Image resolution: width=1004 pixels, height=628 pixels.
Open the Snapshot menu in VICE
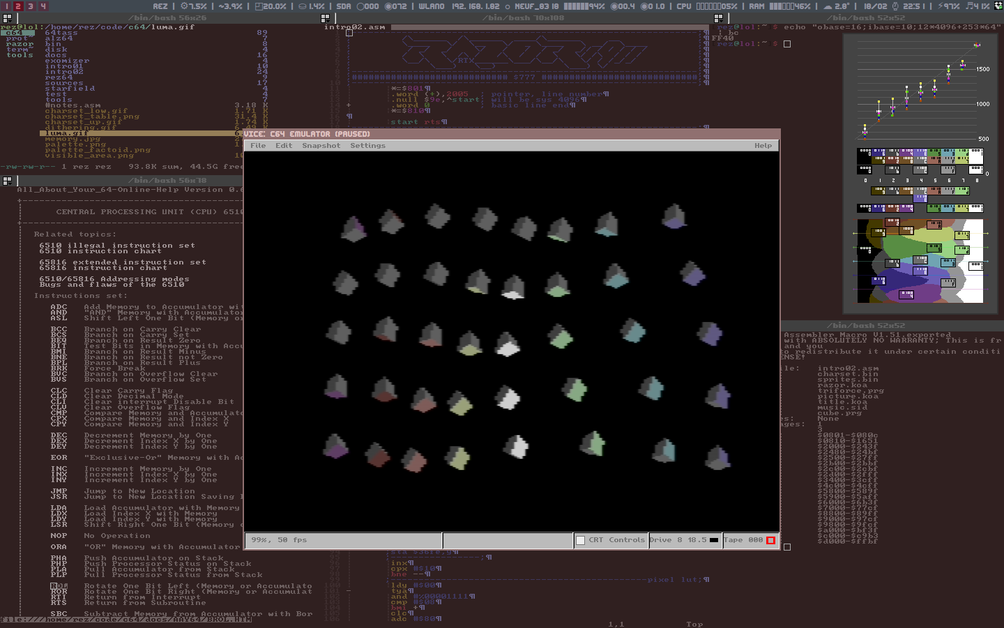(x=321, y=146)
